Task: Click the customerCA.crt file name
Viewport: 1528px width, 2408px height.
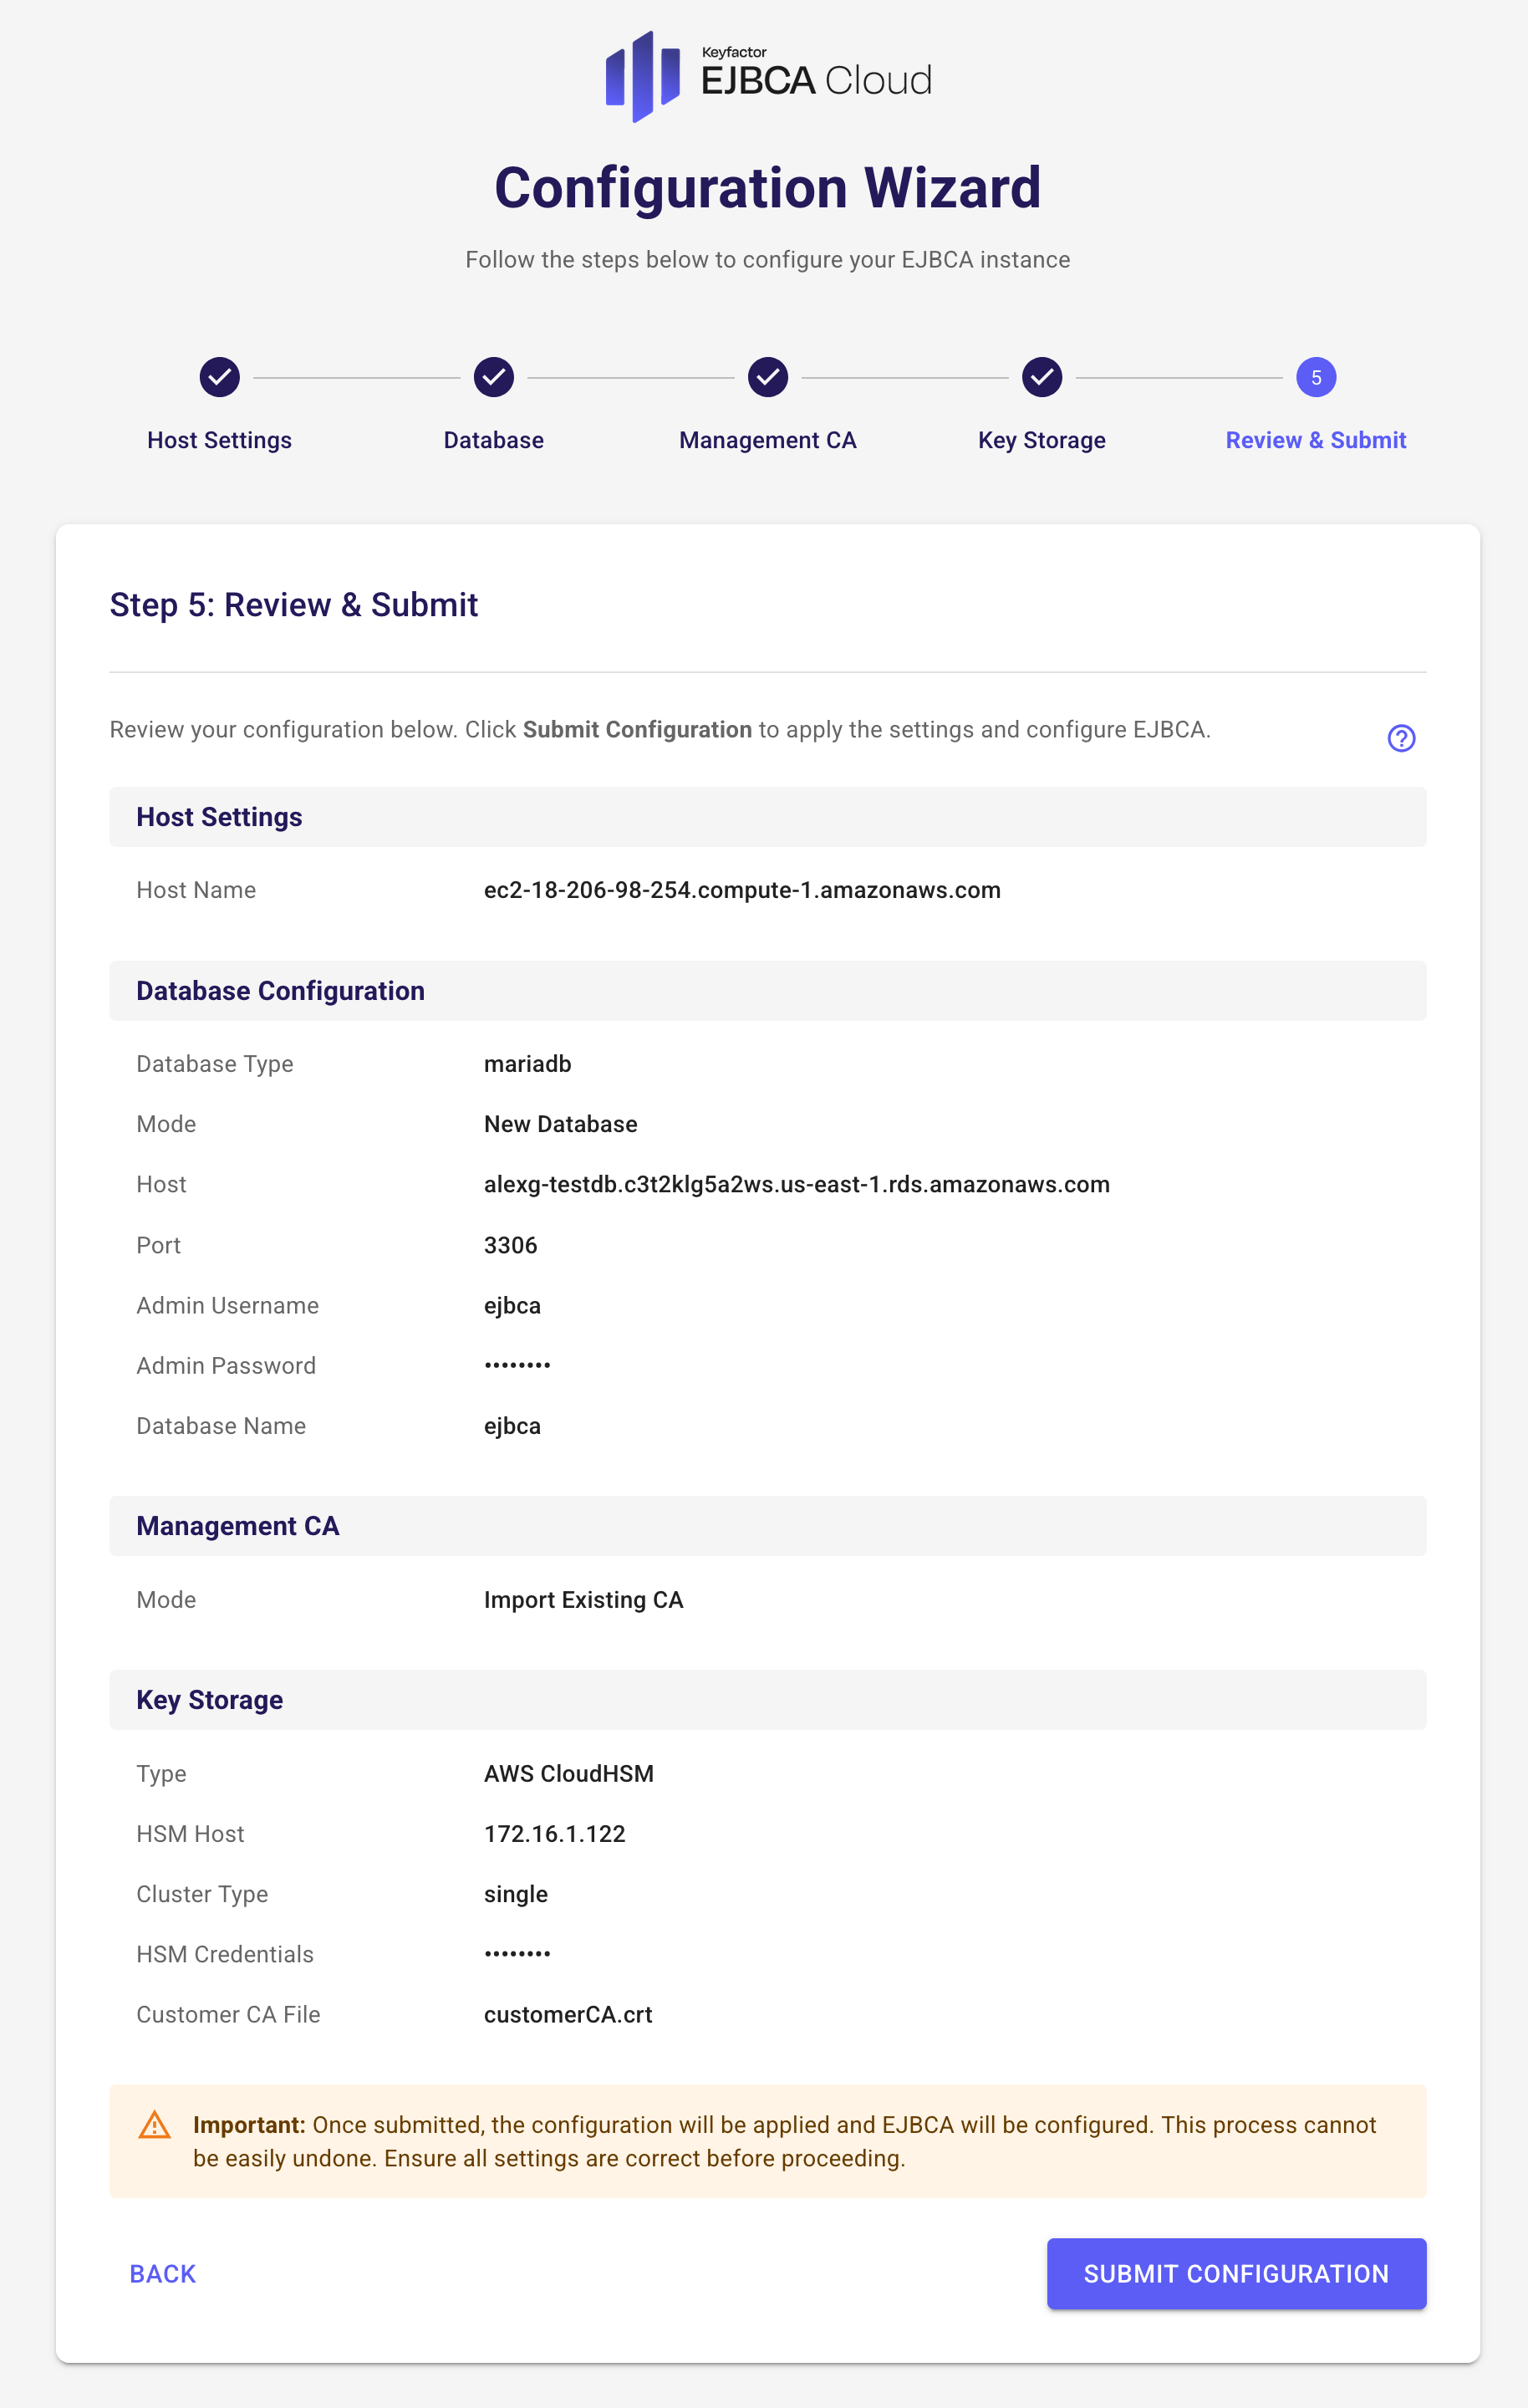Action: (x=567, y=2014)
